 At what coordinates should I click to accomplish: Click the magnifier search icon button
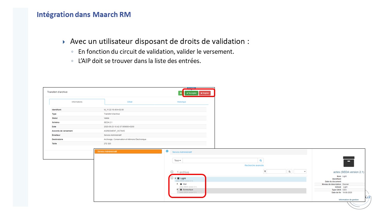(x=261, y=160)
